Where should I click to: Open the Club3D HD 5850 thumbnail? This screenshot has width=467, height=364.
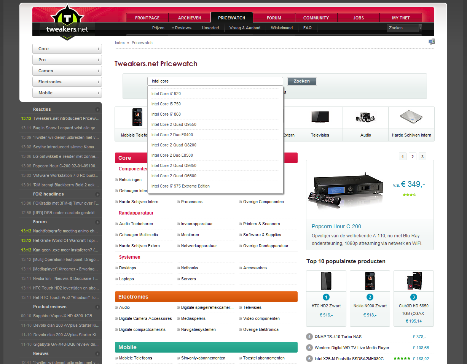[x=414, y=281]
